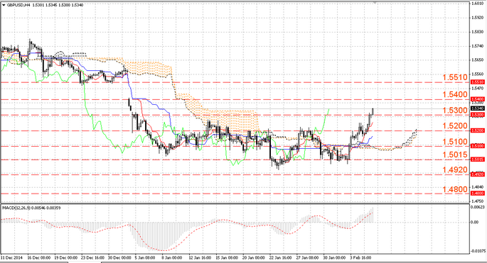The width and height of the screenshot is (487, 263).
Task: Click the orange 1.4920 level label
Action: pyautogui.click(x=455, y=169)
